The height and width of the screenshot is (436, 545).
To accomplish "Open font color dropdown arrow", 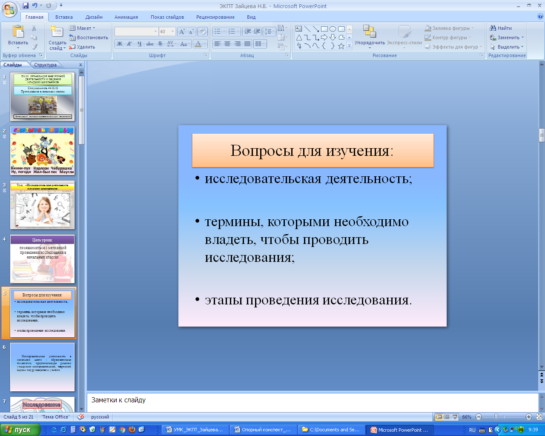I will tap(206, 44).
